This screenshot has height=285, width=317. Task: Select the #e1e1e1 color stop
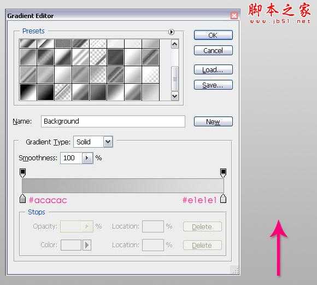click(x=223, y=199)
